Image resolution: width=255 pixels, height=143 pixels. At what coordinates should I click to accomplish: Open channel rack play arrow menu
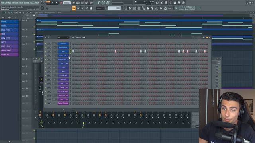coord(45,37)
